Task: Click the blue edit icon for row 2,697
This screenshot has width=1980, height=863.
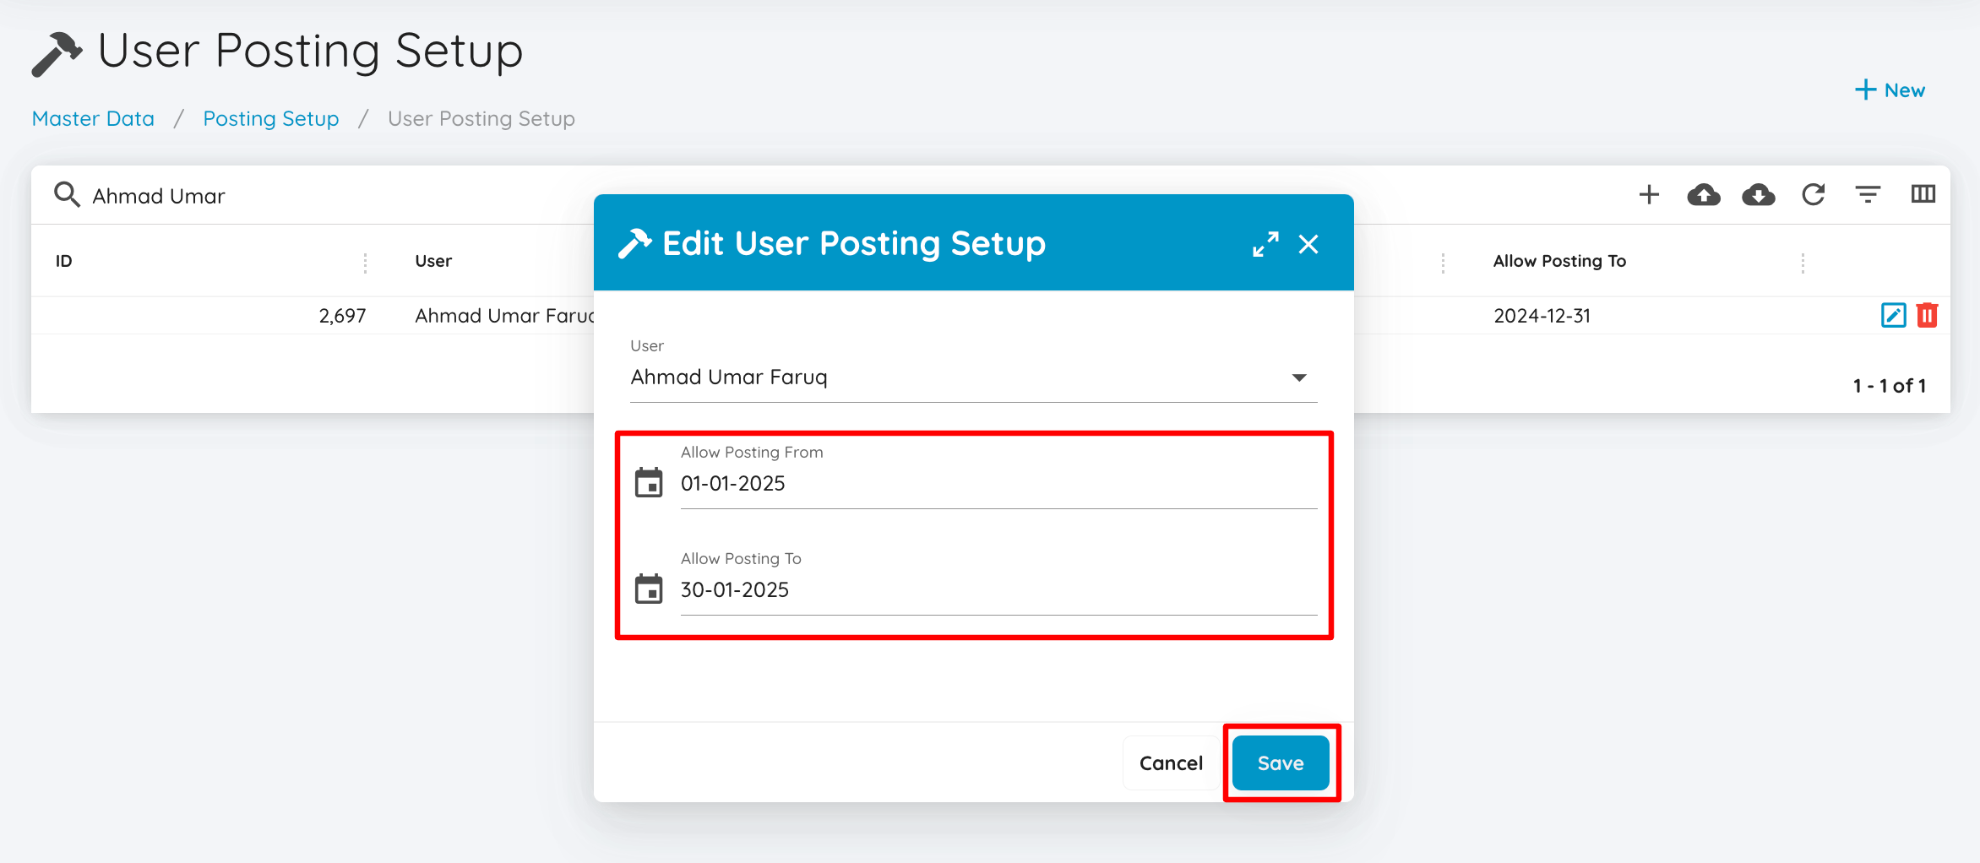Action: click(x=1894, y=315)
